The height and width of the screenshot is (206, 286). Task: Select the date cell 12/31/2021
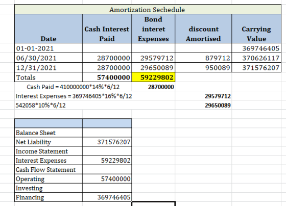tap(49, 68)
